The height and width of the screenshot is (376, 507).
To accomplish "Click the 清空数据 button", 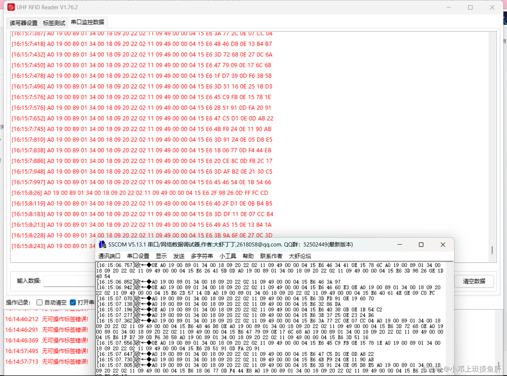I will [x=474, y=281].
